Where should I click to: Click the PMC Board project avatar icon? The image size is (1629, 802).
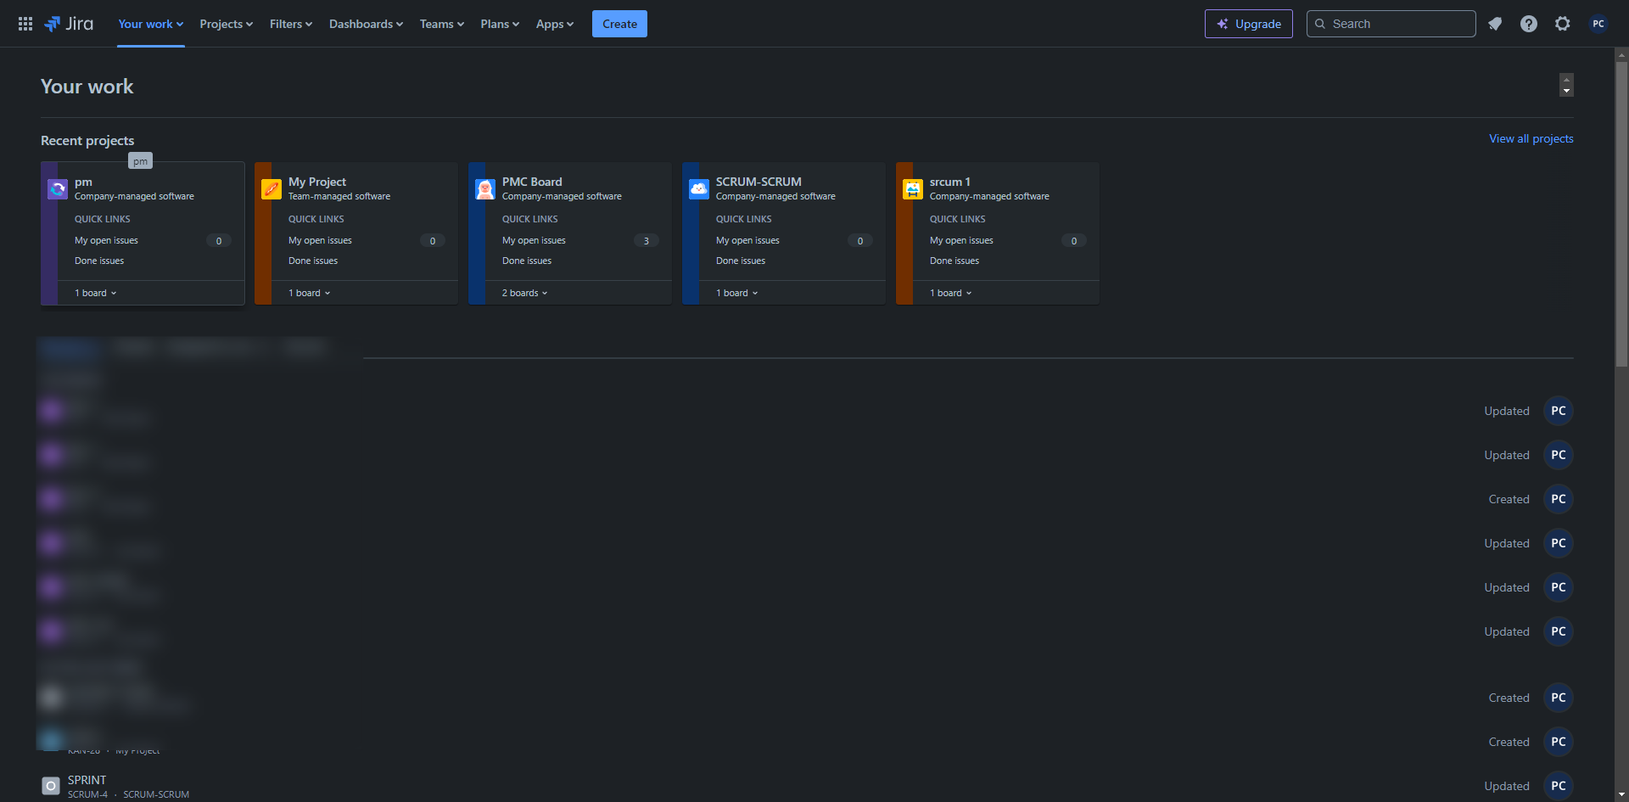coord(485,189)
